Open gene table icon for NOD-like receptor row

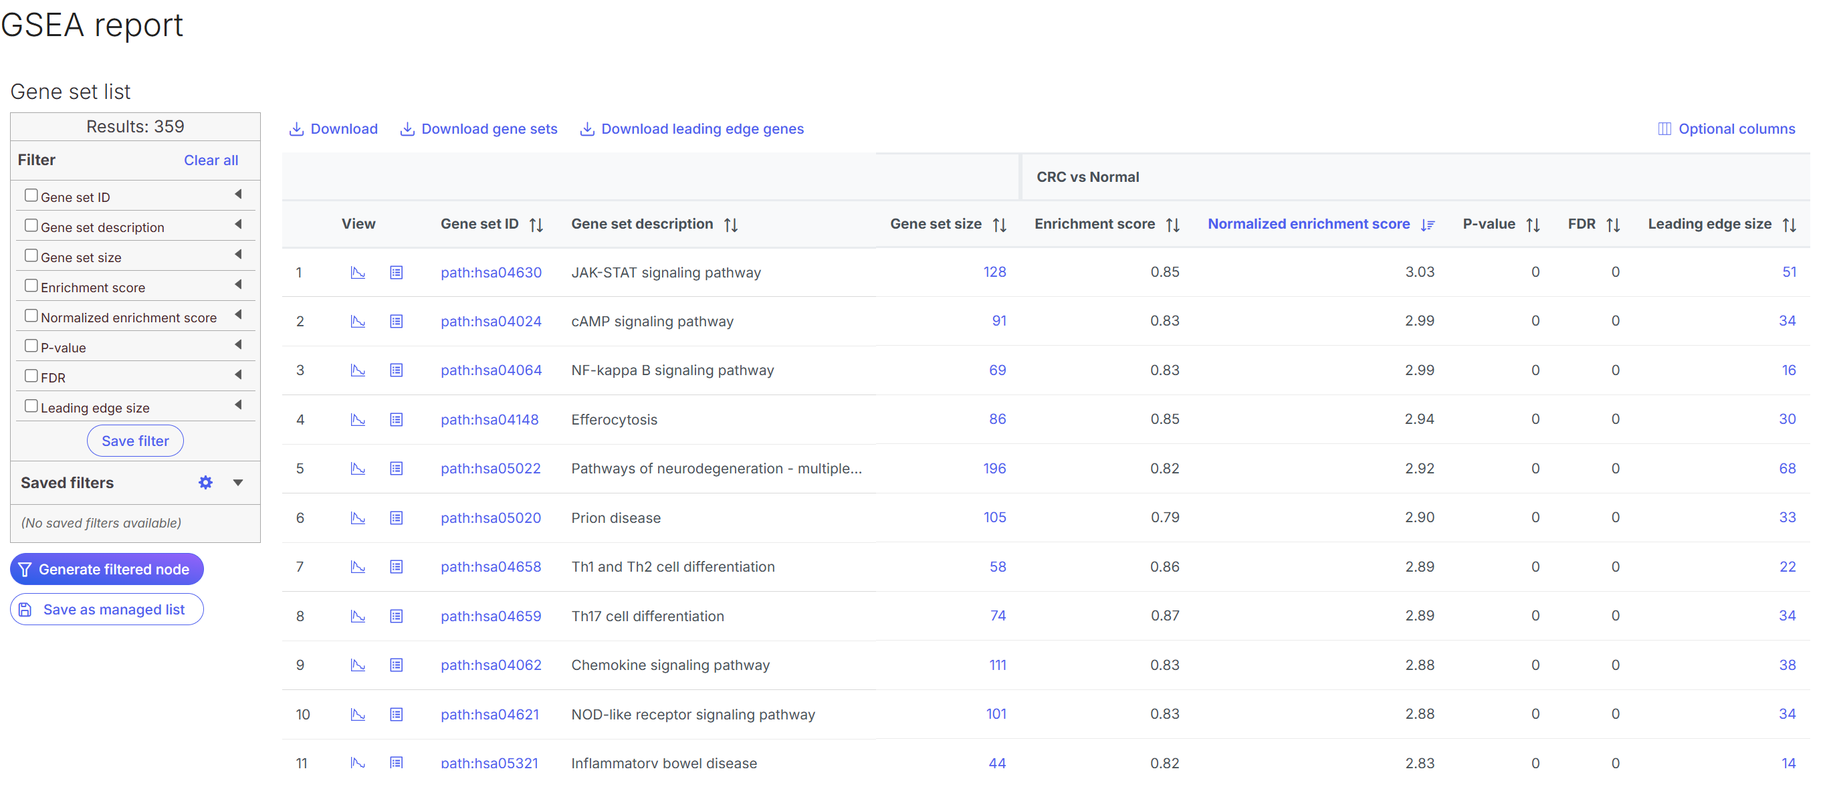click(x=396, y=714)
